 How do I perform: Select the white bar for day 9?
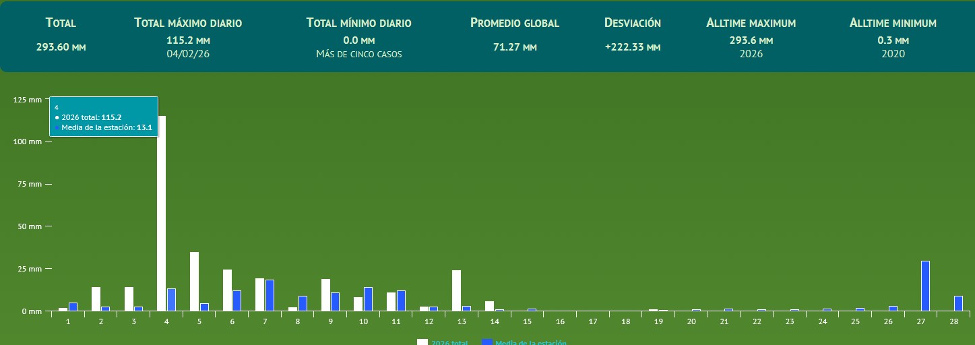(325, 295)
